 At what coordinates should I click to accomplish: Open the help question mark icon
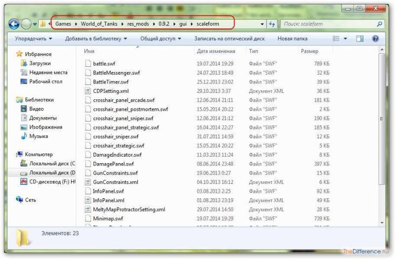tap(375, 39)
